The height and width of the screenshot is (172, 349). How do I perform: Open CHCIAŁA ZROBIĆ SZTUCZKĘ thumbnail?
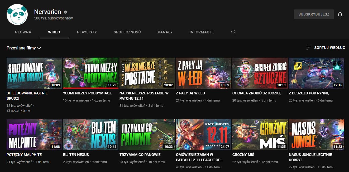260,73
